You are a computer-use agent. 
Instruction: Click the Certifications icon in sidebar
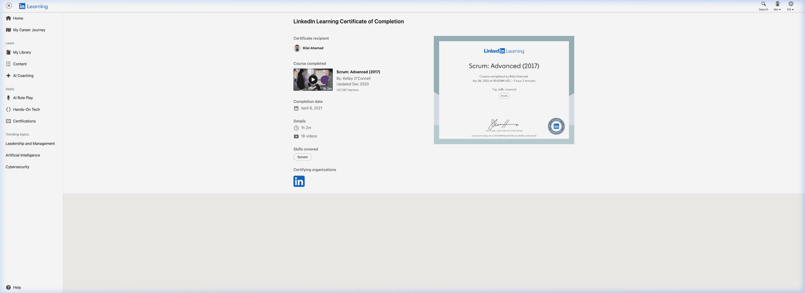click(8, 121)
